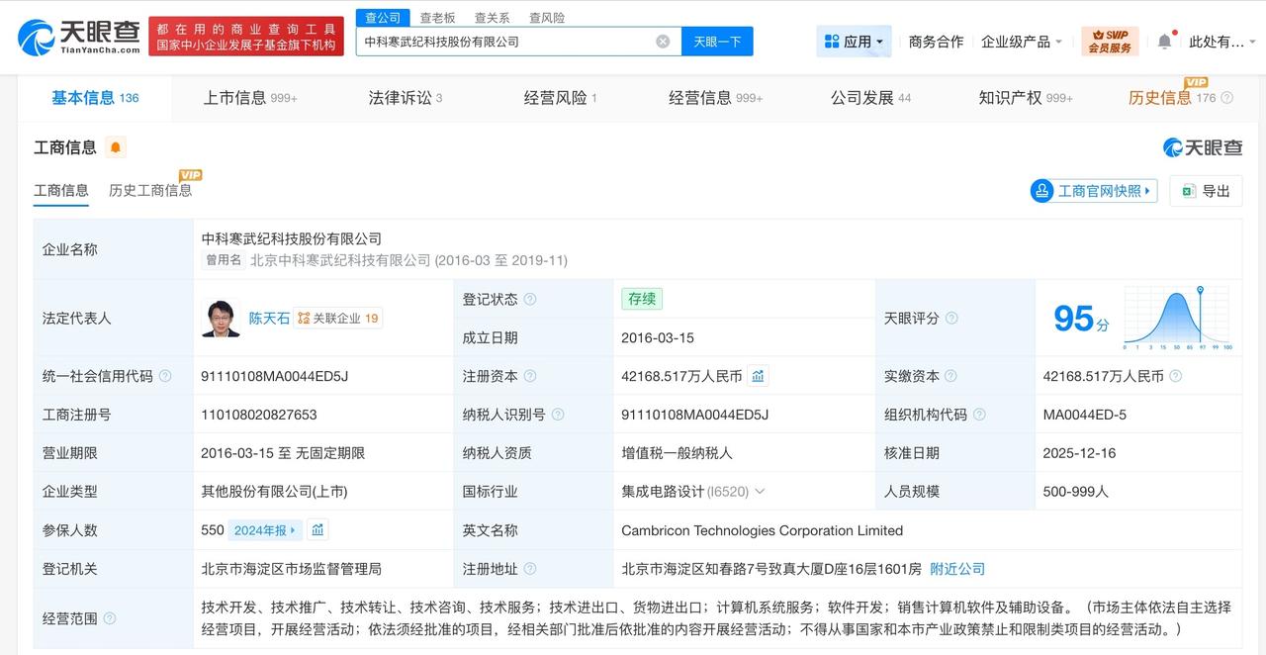
Task: Click the currency conversion icon beside 注册资本
Action: click(x=757, y=376)
